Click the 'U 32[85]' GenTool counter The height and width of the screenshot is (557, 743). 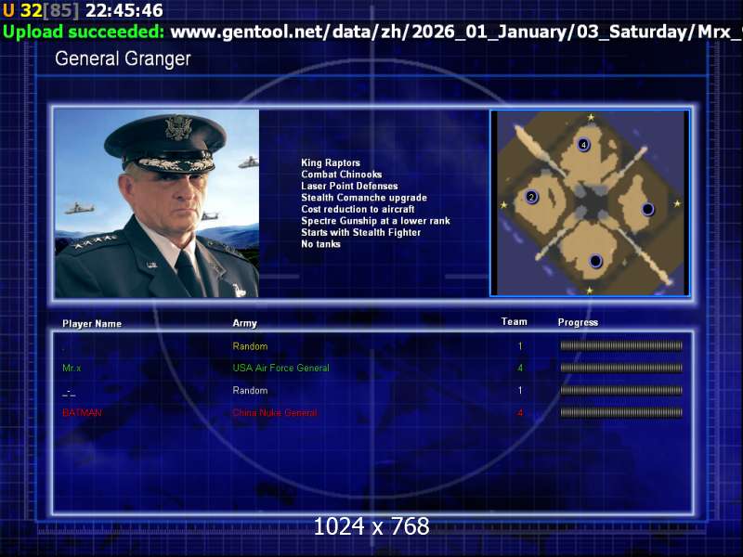41,10
